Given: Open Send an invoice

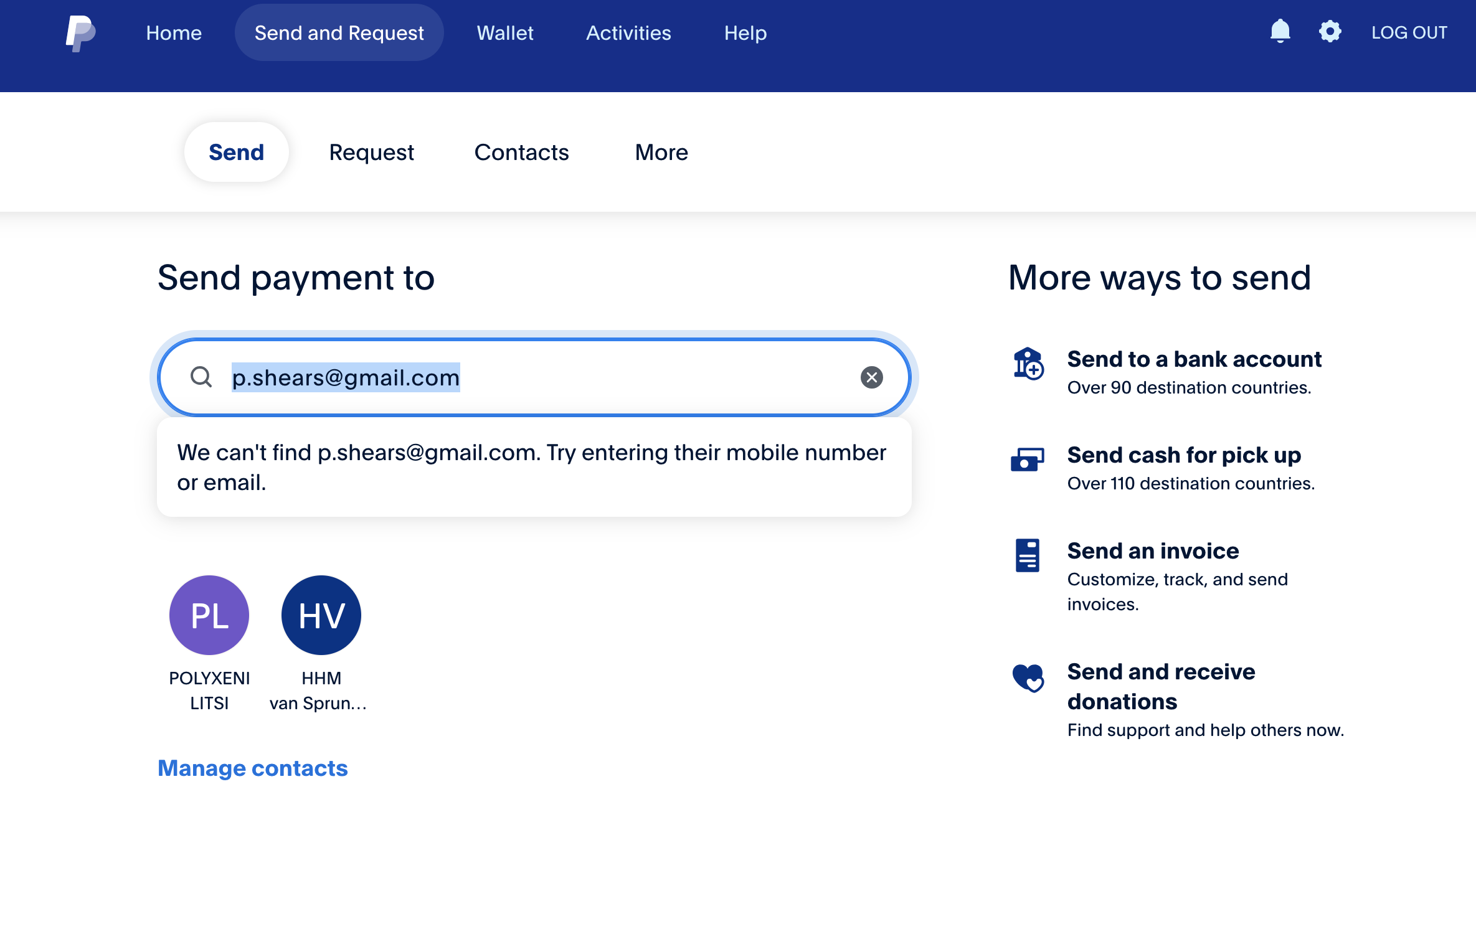Looking at the screenshot, I should (x=1153, y=551).
